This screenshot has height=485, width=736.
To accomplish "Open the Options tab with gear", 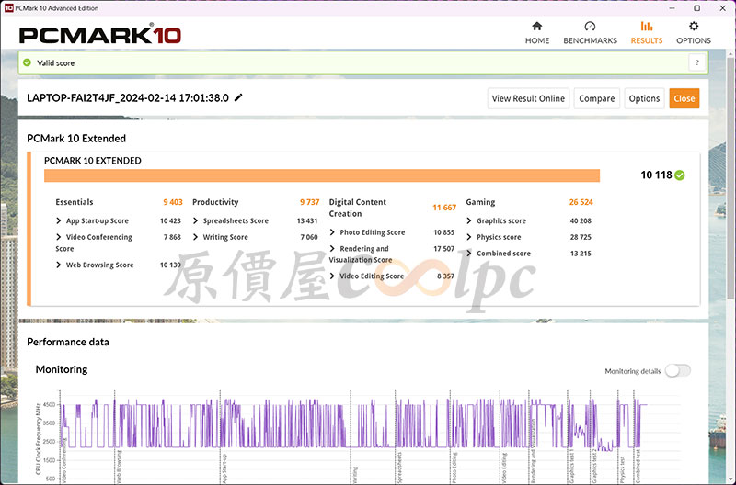I will point(694,33).
